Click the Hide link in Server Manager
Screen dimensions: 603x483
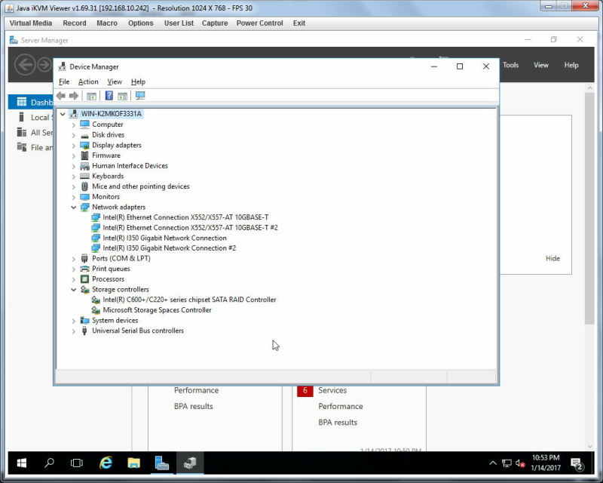(x=552, y=258)
